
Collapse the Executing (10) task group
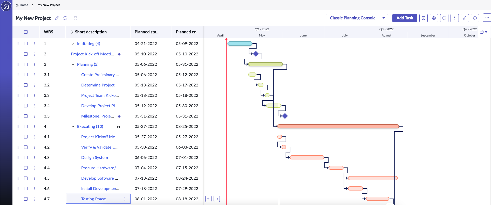[x=73, y=127]
